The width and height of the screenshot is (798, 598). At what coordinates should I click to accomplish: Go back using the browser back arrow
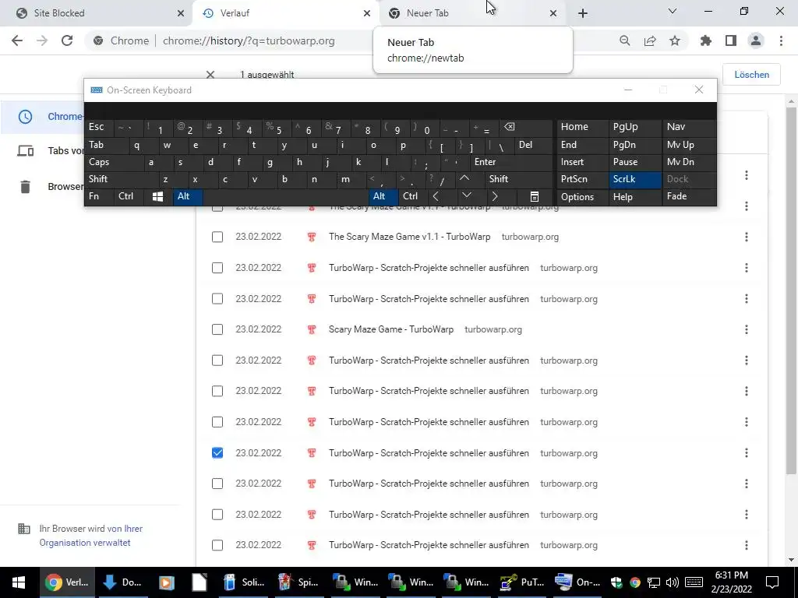(17, 40)
